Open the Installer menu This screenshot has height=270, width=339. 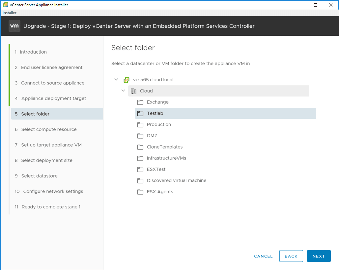10,13
